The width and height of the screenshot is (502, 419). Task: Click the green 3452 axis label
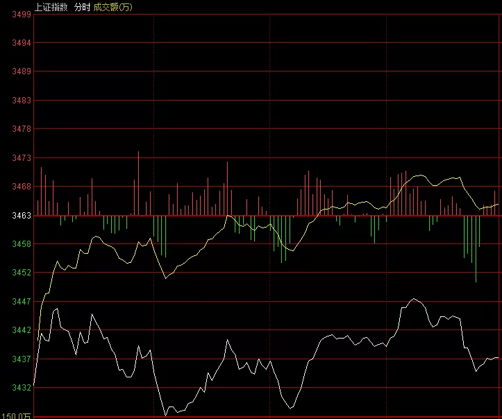tap(22, 273)
